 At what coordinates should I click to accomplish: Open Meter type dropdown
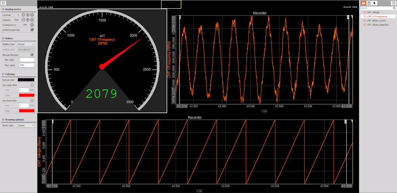26,125
